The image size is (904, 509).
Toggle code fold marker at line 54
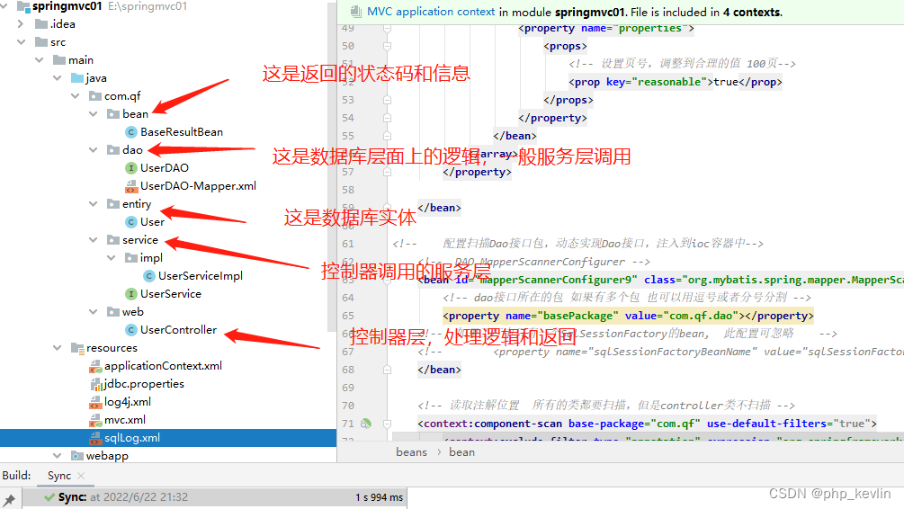click(x=388, y=118)
